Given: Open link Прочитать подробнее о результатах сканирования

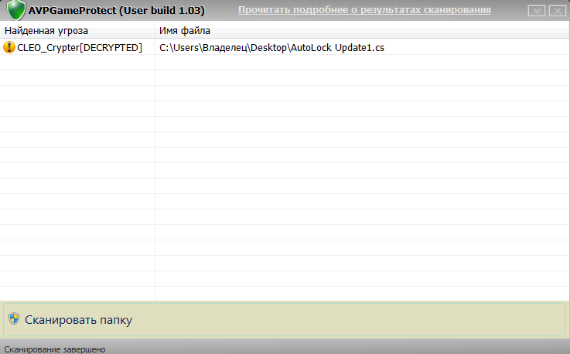Looking at the screenshot, I should [364, 10].
